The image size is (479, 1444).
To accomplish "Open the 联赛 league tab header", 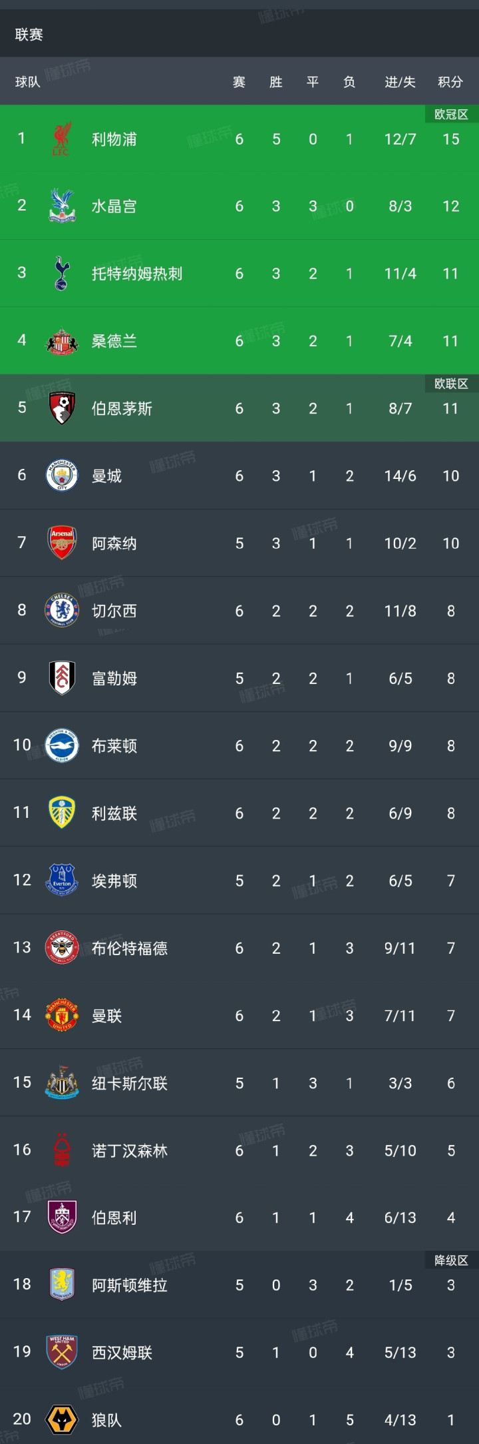I will 29,35.
